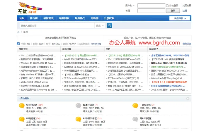Click the home icon in breadcrumb

pos(18,32)
